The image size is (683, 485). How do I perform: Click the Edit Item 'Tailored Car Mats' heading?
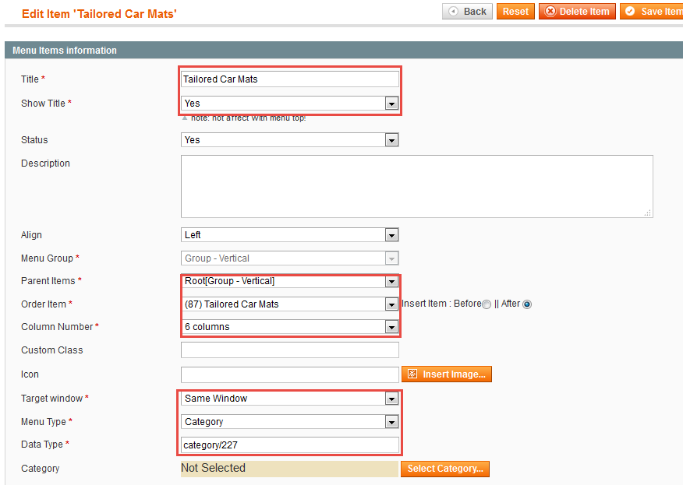click(x=99, y=14)
